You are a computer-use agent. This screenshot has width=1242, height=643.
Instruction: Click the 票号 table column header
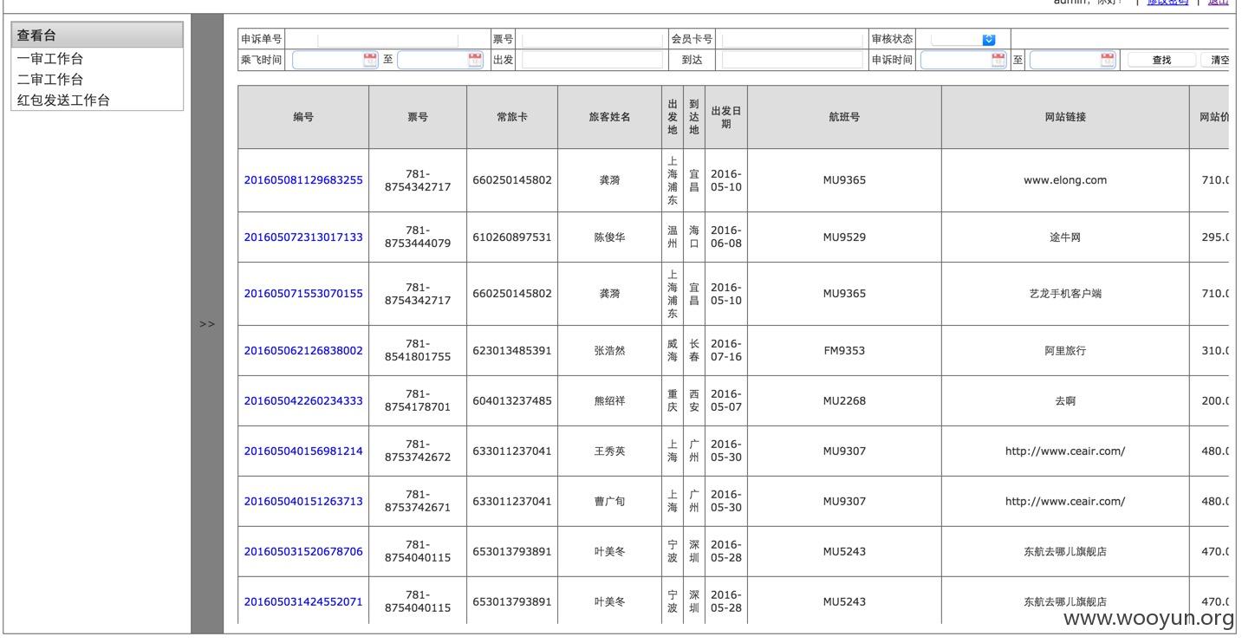click(x=418, y=117)
